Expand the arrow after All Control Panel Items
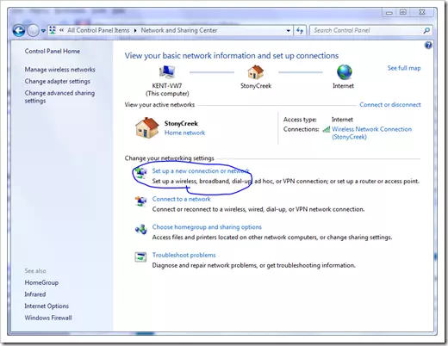Image resolution: width=448 pixels, height=346 pixels. coord(135,30)
